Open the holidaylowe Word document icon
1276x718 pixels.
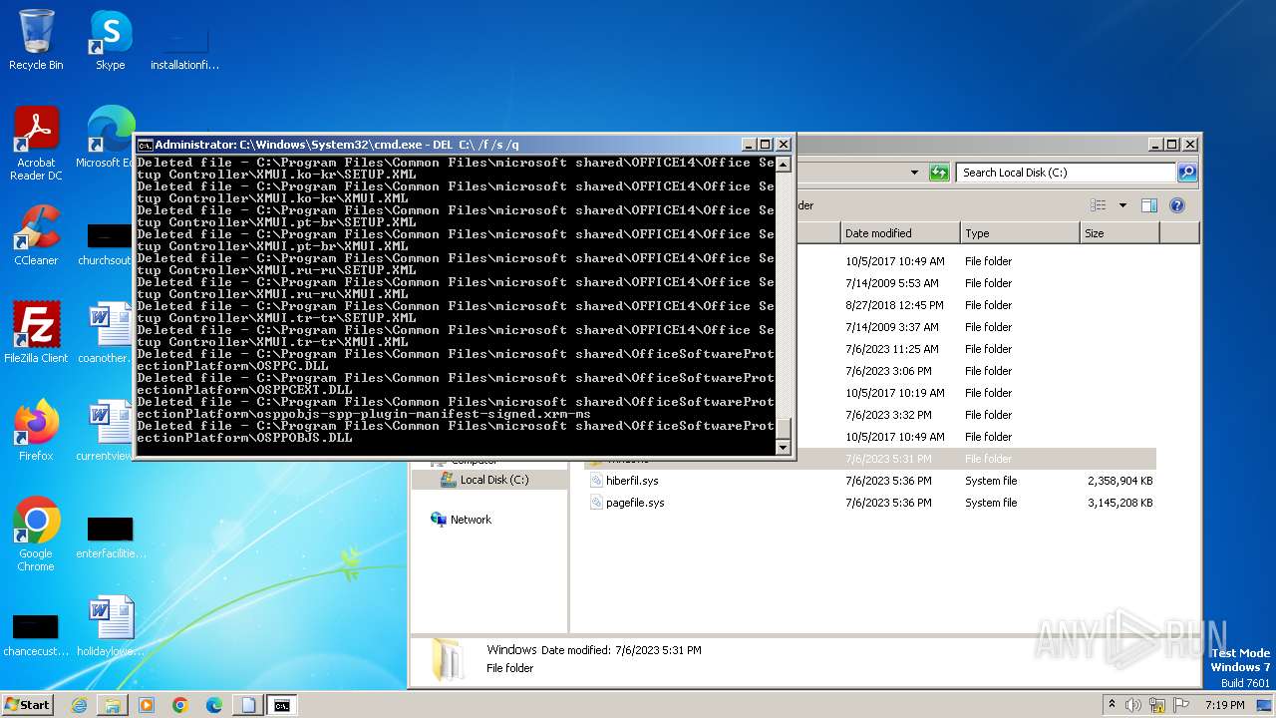click(x=110, y=625)
